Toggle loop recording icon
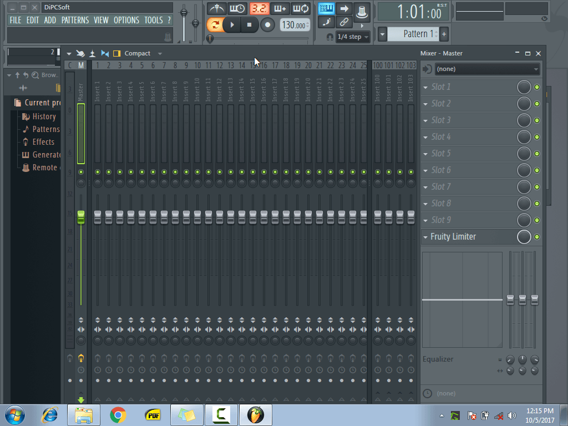Viewport: 568px width, 426px height. tap(301, 8)
